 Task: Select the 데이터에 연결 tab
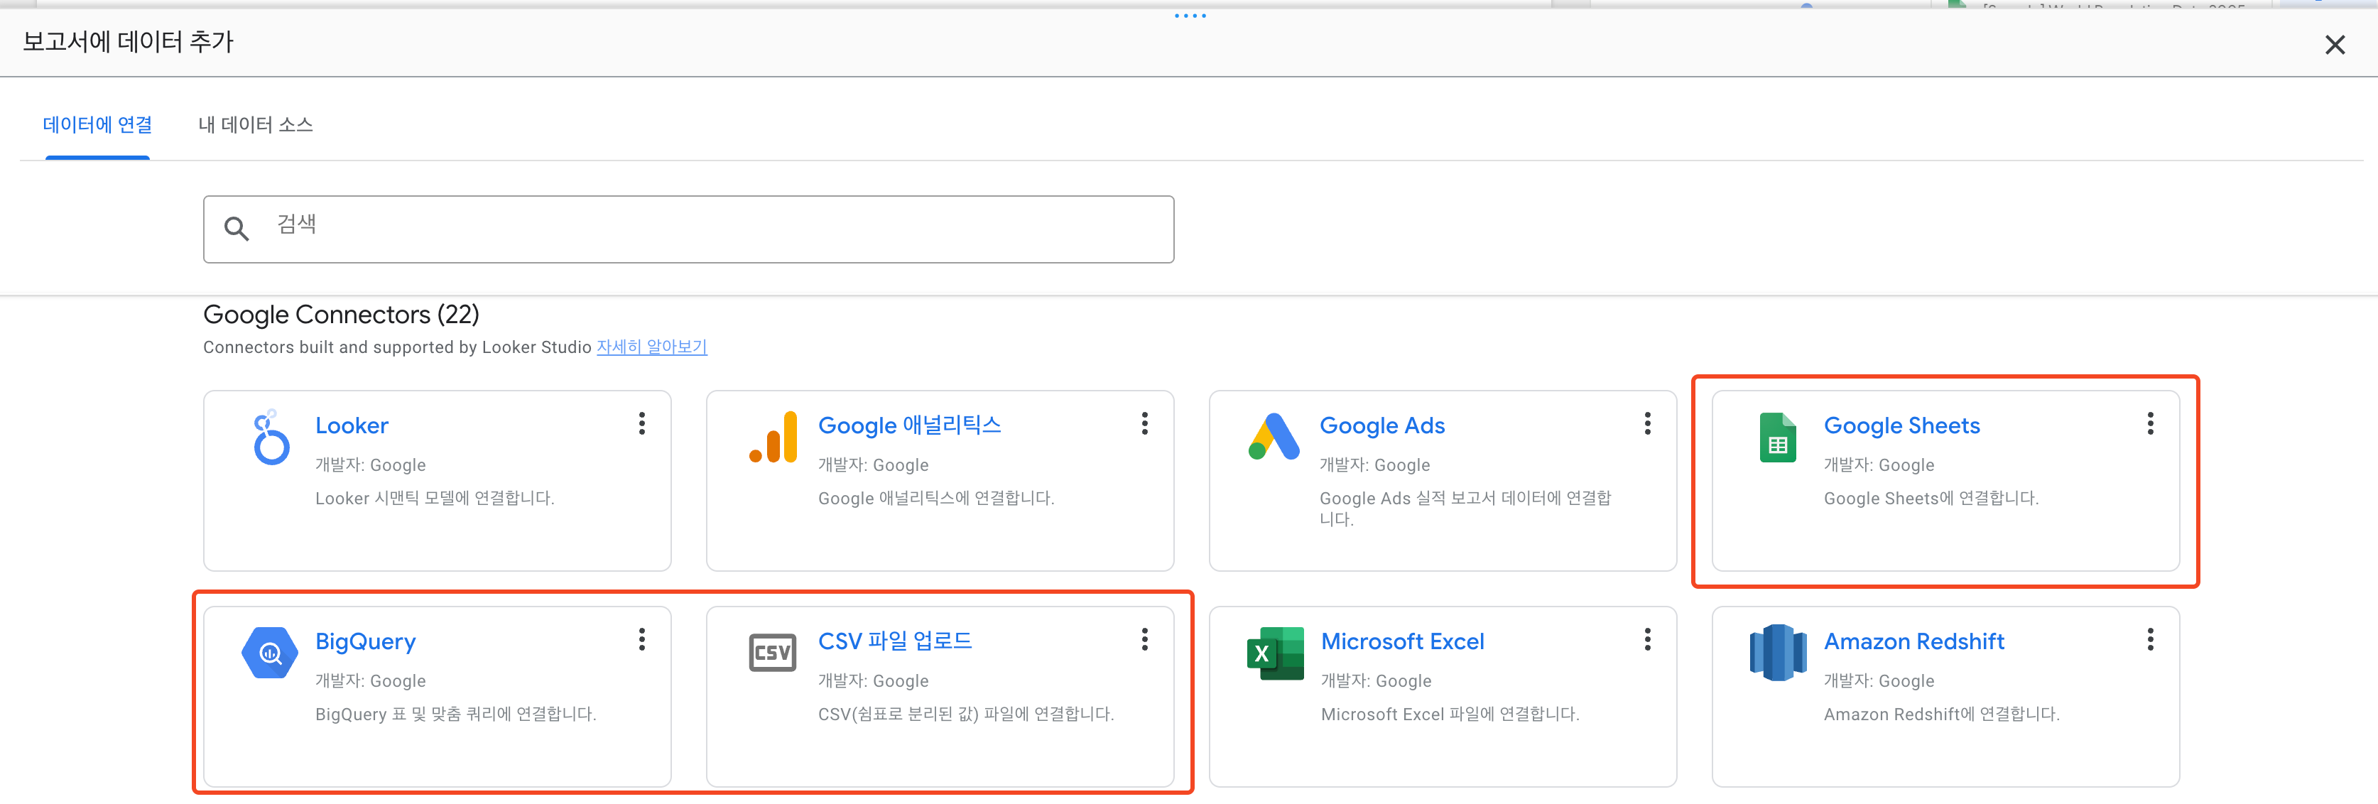(98, 124)
